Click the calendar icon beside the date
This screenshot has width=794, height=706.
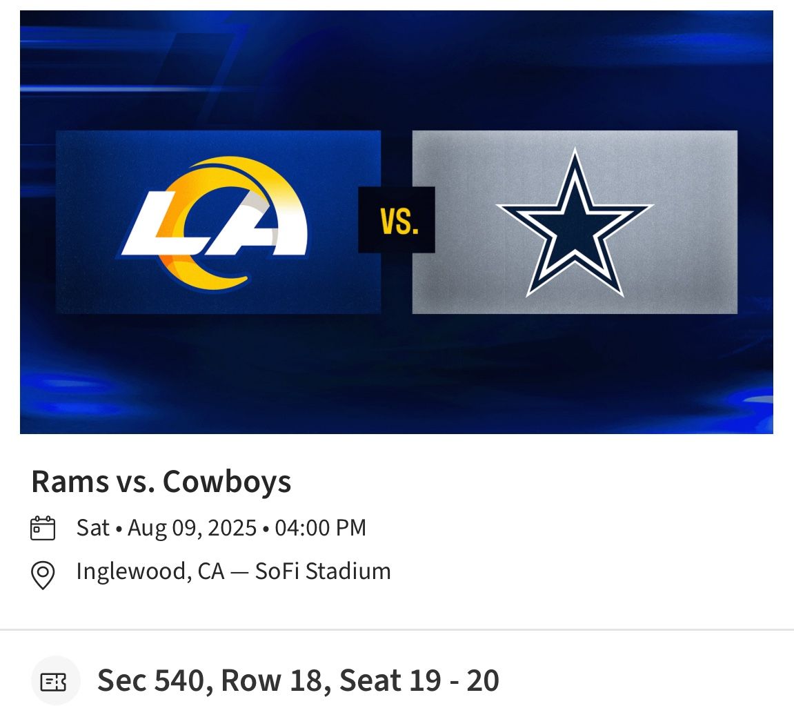click(43, 529)
